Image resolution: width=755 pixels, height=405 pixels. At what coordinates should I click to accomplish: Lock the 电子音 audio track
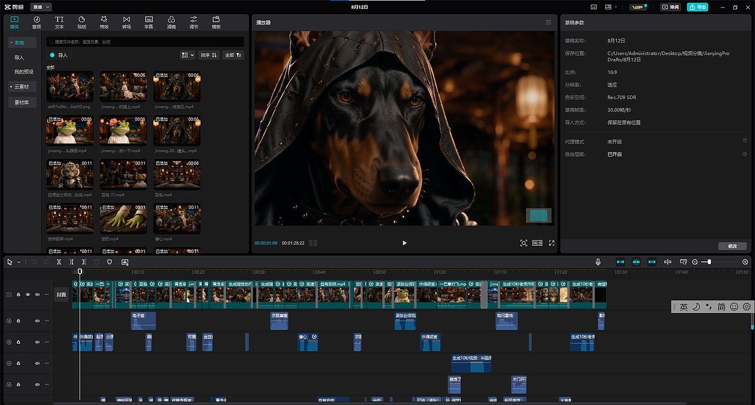(18, 321)
